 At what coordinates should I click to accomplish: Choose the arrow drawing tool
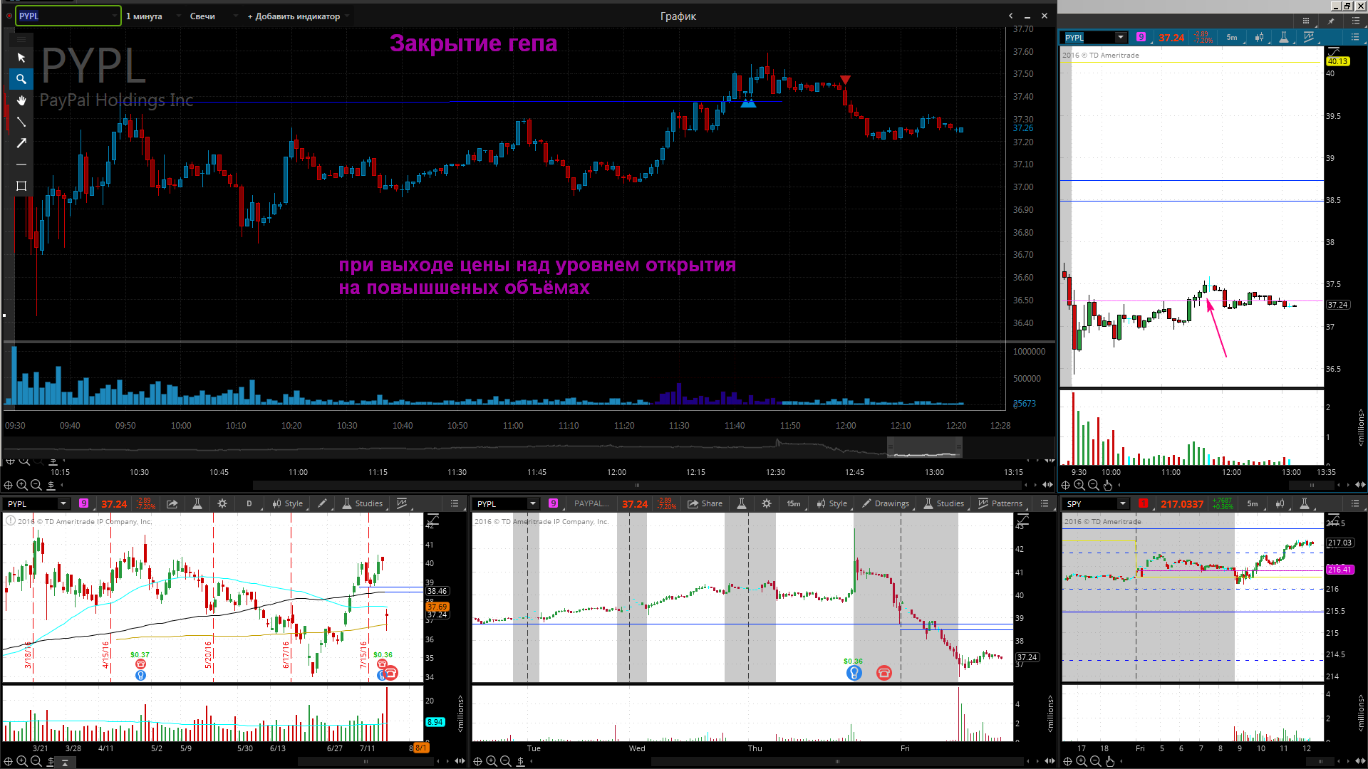[x=21, y=143]
